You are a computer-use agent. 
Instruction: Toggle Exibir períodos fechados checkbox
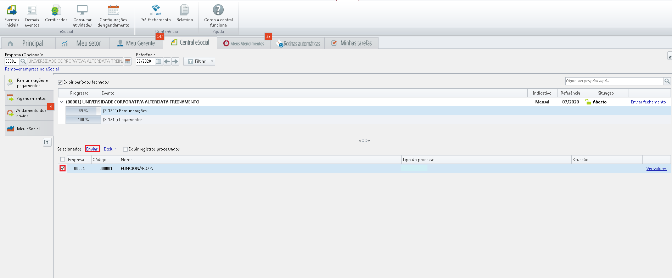tap(60, 82)
